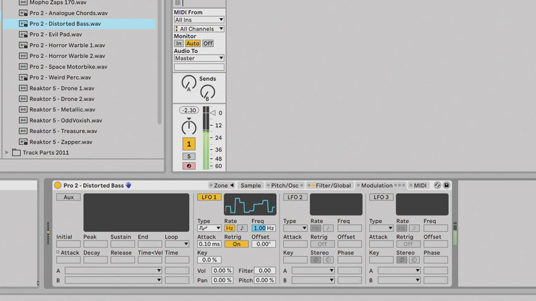
Task: Solo the track with the S button
Action: (x=189, y=156)
